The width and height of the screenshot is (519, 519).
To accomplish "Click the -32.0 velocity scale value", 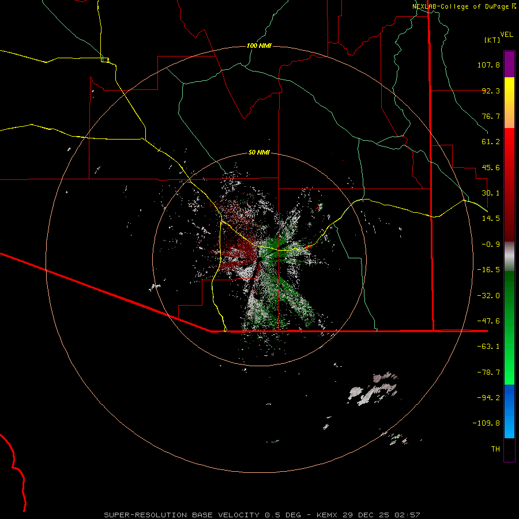I will click(x=488, y=296).
